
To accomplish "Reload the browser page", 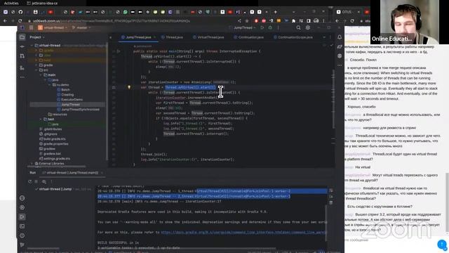I will (x=20, y=21).
